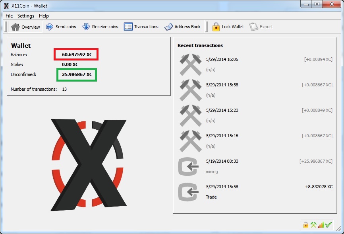The height and width of the screenshot is (234, 344).
Task: Click the status bar connection bars icon
Action: [321, 225]
